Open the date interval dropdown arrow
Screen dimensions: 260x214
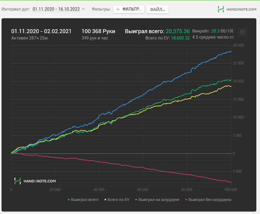pos(83,9)
